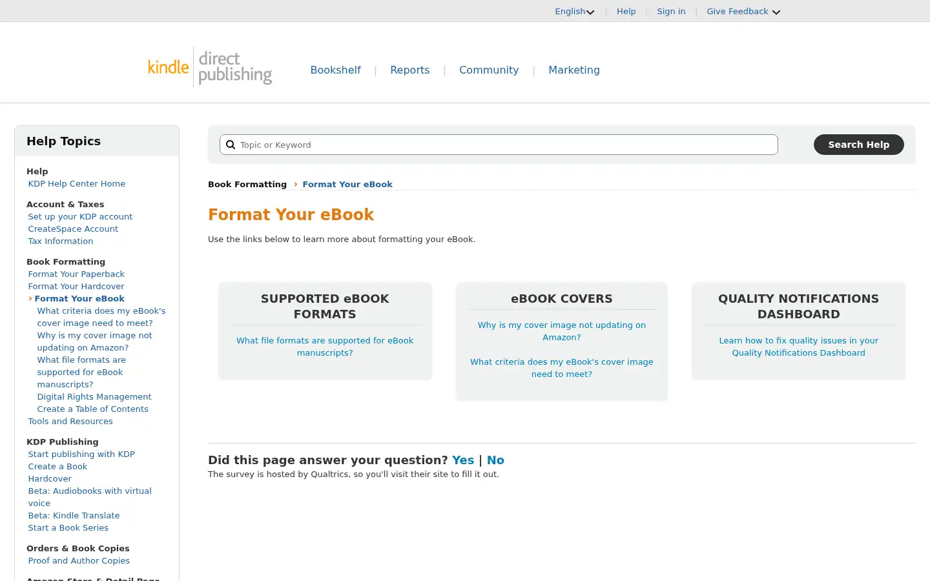The height and width of the screenshot is (581, 930).
Task: Open sidebar link about cover image not updating
Action: (95, 341)
